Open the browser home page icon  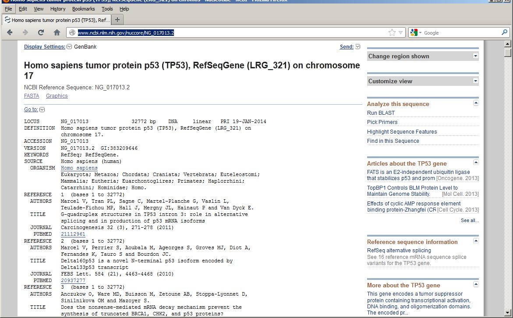(57, 32)
